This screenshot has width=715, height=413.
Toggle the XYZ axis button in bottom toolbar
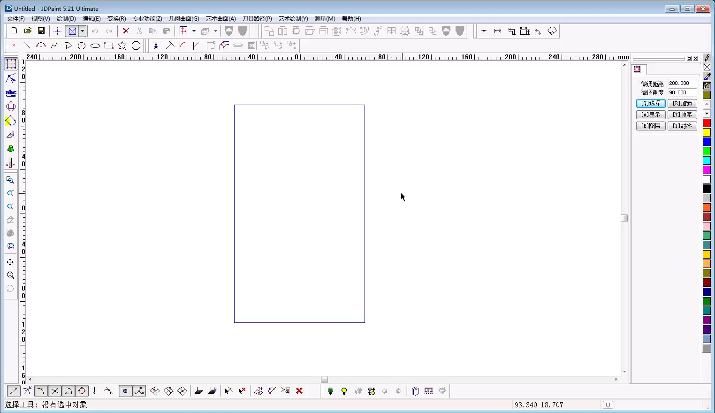click(x=139, y=391)
